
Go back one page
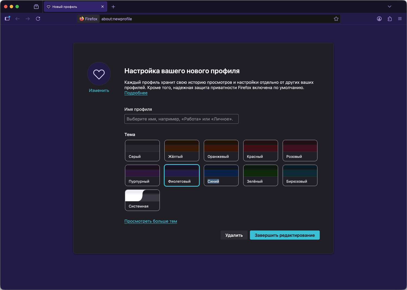(18, 19)
